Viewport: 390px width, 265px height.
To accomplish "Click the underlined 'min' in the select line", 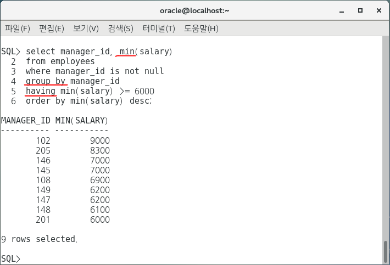I will [x=127, y=52].
